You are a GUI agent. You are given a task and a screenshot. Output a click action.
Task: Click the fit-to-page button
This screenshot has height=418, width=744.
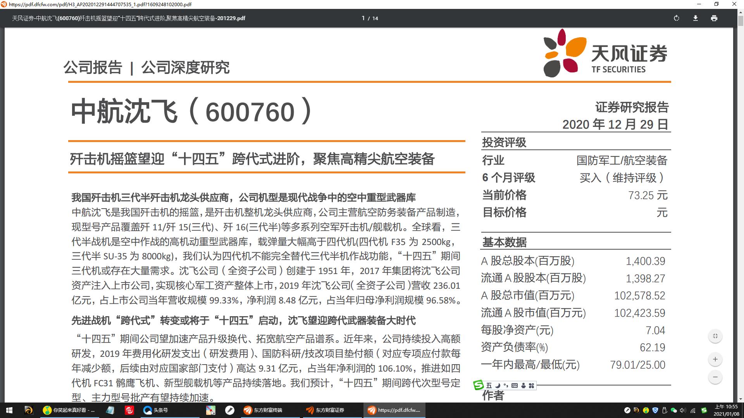coord(715,336)
